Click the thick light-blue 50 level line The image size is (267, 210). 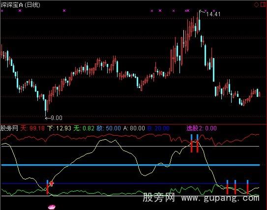130,165
